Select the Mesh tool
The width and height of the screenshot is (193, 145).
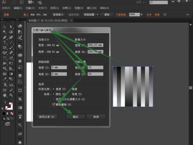(x=5, y=74)
